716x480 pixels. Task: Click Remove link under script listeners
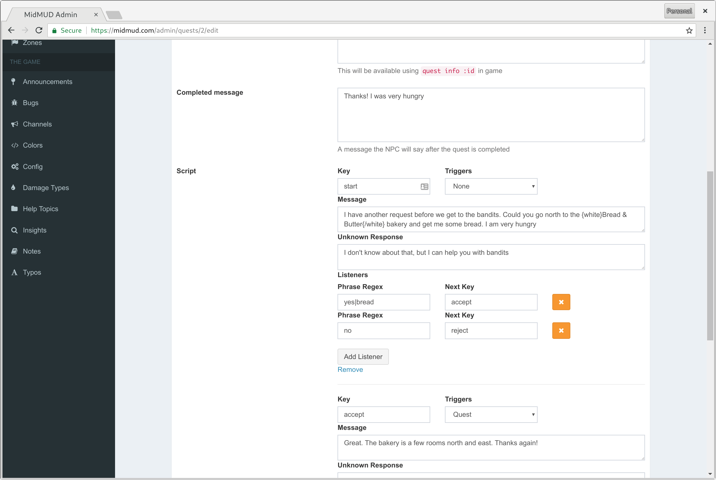350,369
